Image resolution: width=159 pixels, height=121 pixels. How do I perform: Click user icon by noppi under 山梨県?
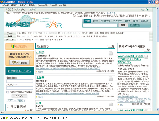click(x=37, y=72)
